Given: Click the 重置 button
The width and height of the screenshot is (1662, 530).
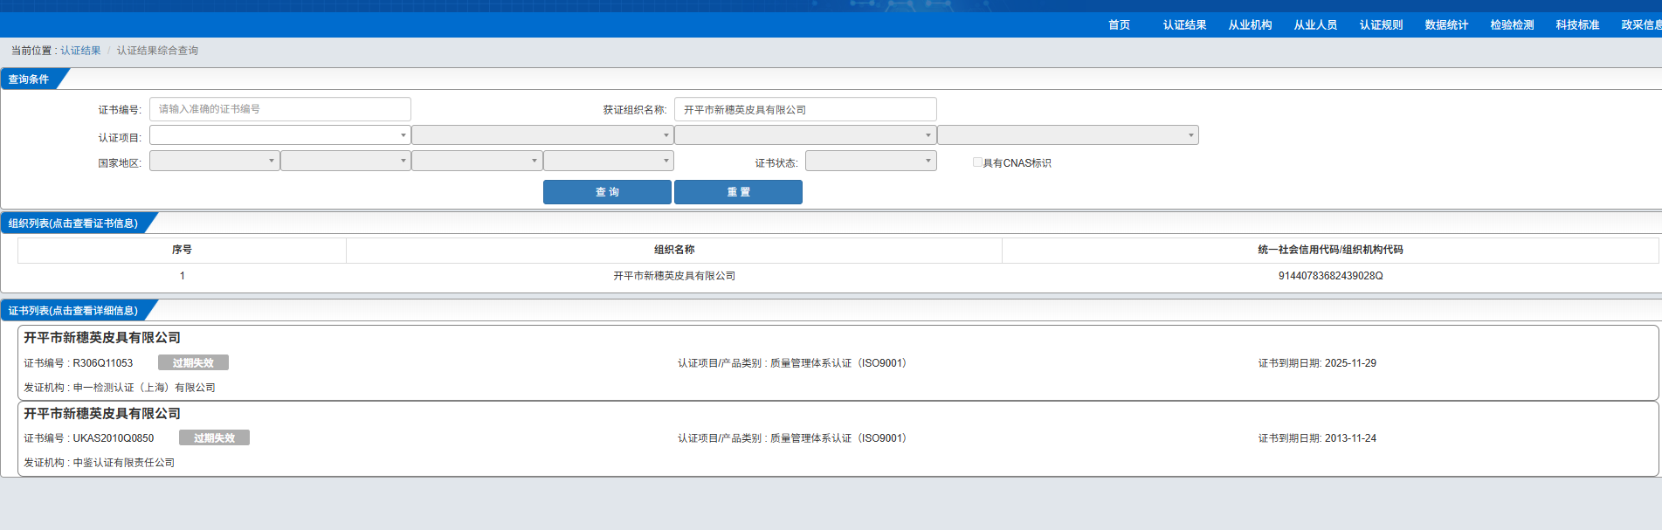Looking at the screenshot, I should (x=738, y=192).
